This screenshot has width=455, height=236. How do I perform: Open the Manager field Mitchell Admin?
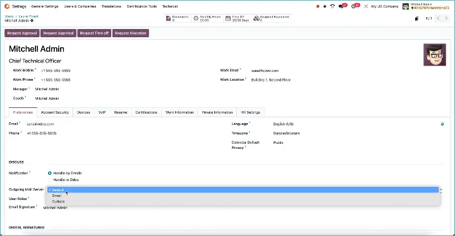pos(47,89)
